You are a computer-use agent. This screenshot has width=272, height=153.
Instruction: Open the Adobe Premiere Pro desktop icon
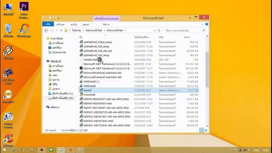[x=24, y=10]
